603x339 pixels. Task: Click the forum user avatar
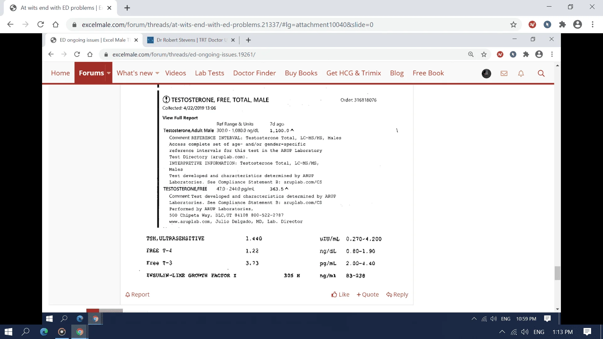[486, 73]
